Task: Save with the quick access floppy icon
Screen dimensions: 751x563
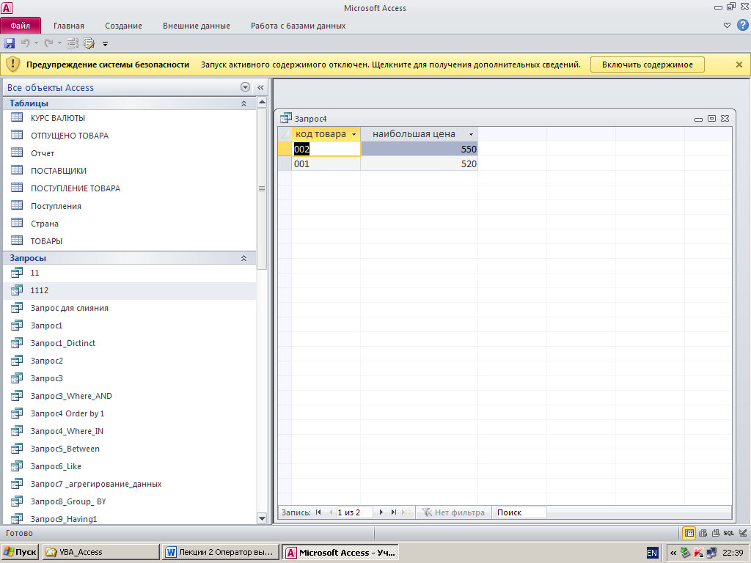Action: pyautogui.click(x=10, y=43)
